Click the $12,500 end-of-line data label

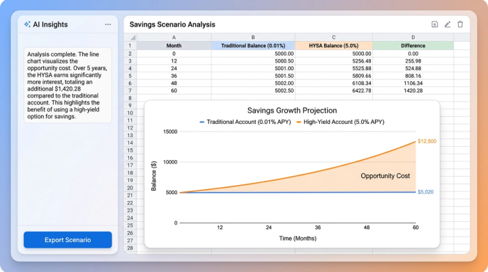(427, 141)
